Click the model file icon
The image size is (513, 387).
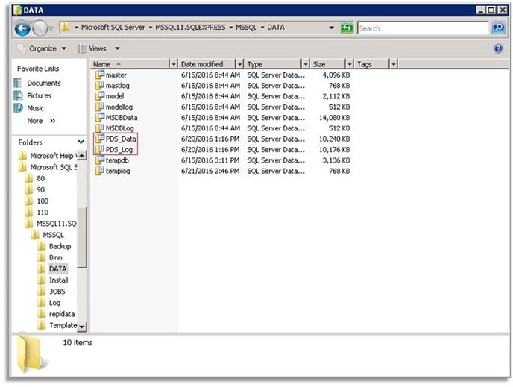point(99,96)
